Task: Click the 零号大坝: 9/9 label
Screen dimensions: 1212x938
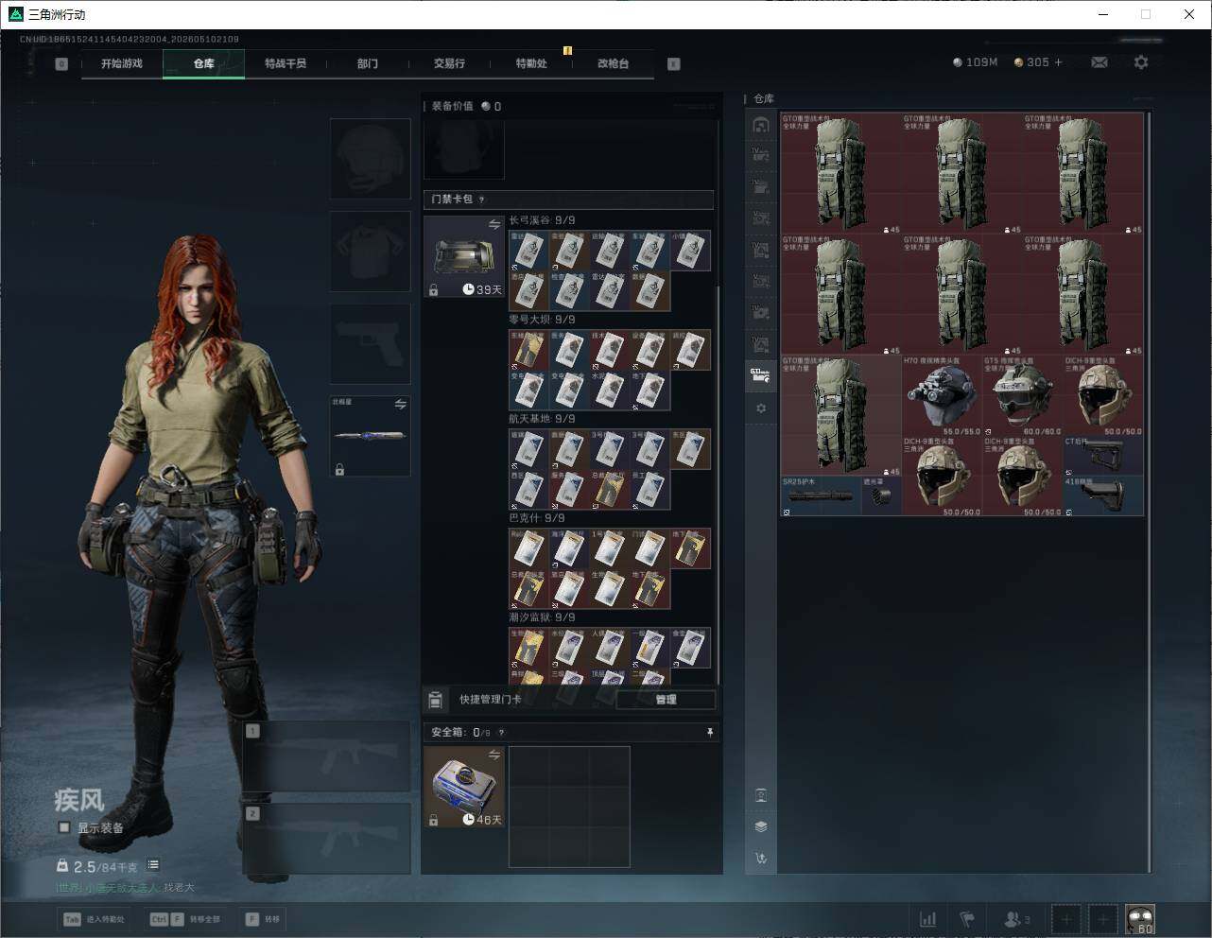Action: point(542,320)
